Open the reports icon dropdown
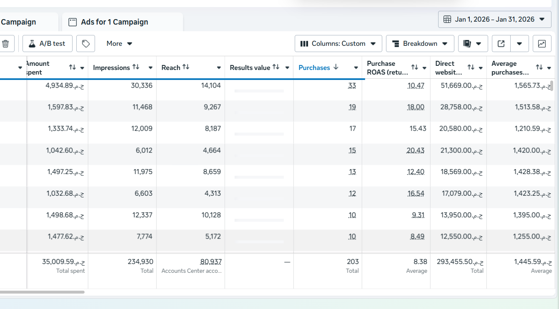The width and height of the screenshot is (559, 309). (473, 44)
